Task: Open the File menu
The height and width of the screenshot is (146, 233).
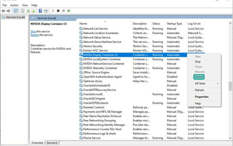Action: tap(5, 5)
